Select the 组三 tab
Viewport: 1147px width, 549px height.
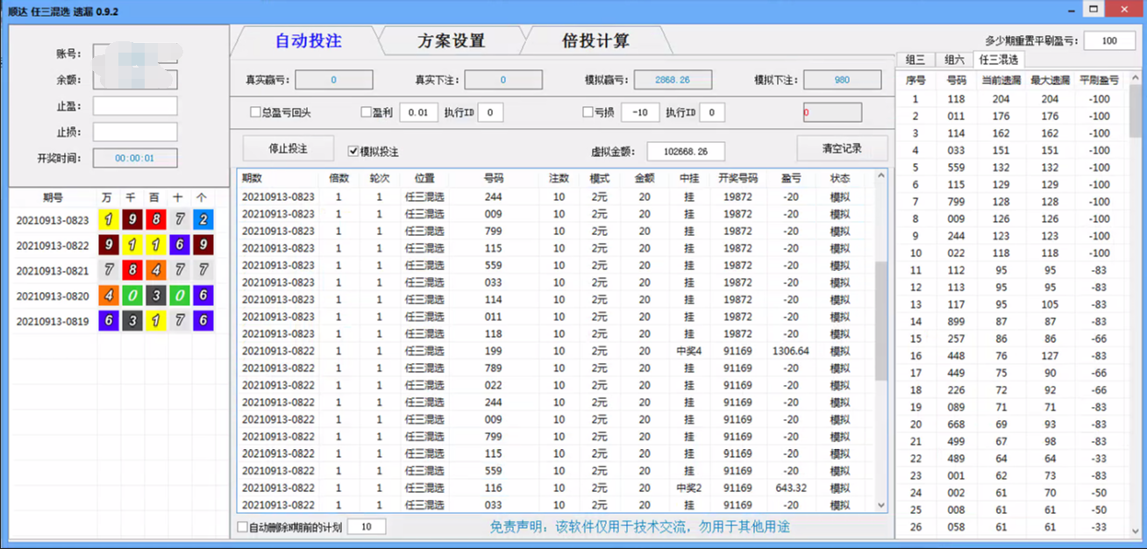915,60
